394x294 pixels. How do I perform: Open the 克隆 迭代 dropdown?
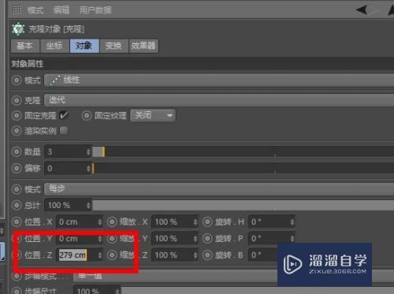pyautogui.click(x=219, y=100)
